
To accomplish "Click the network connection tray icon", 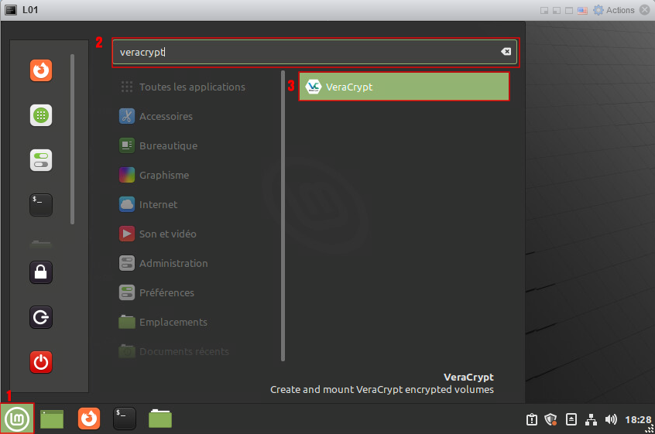I will click(592, 419).
